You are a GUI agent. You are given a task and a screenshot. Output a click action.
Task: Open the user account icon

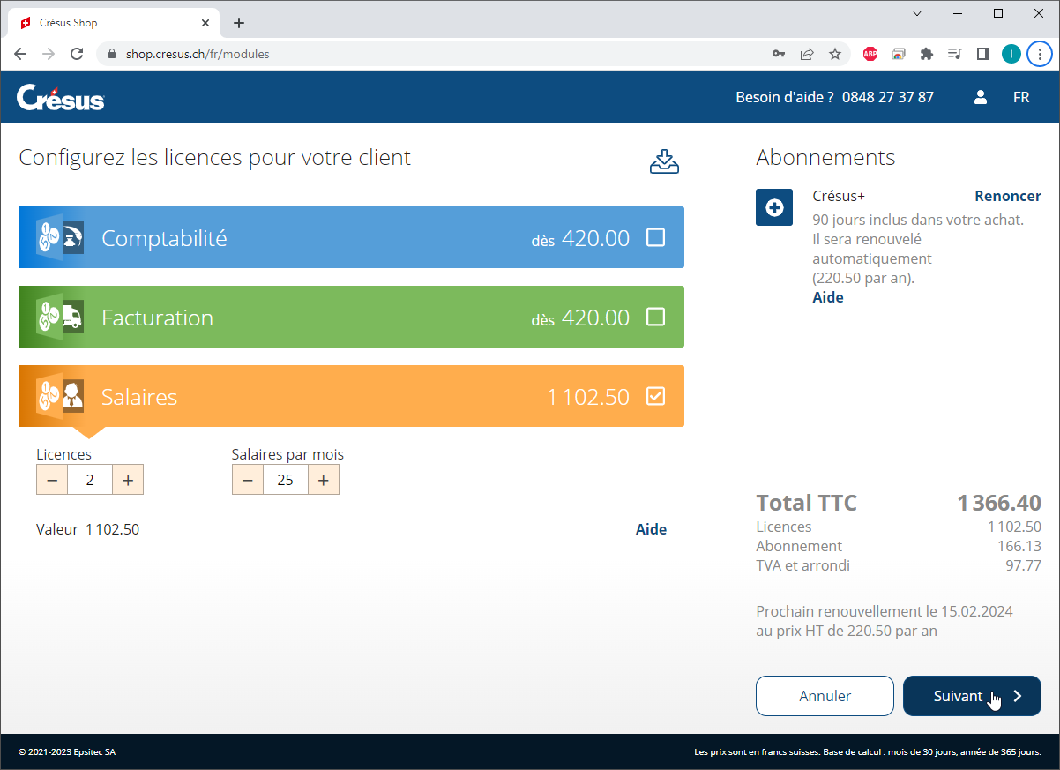point(980,97)
